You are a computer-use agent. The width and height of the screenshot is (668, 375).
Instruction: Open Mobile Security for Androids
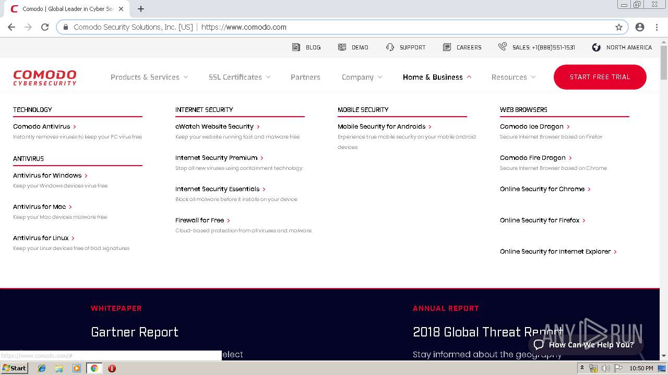[384, 127]
